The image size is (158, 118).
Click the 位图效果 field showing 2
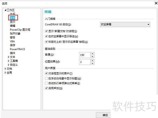(85, 62)
